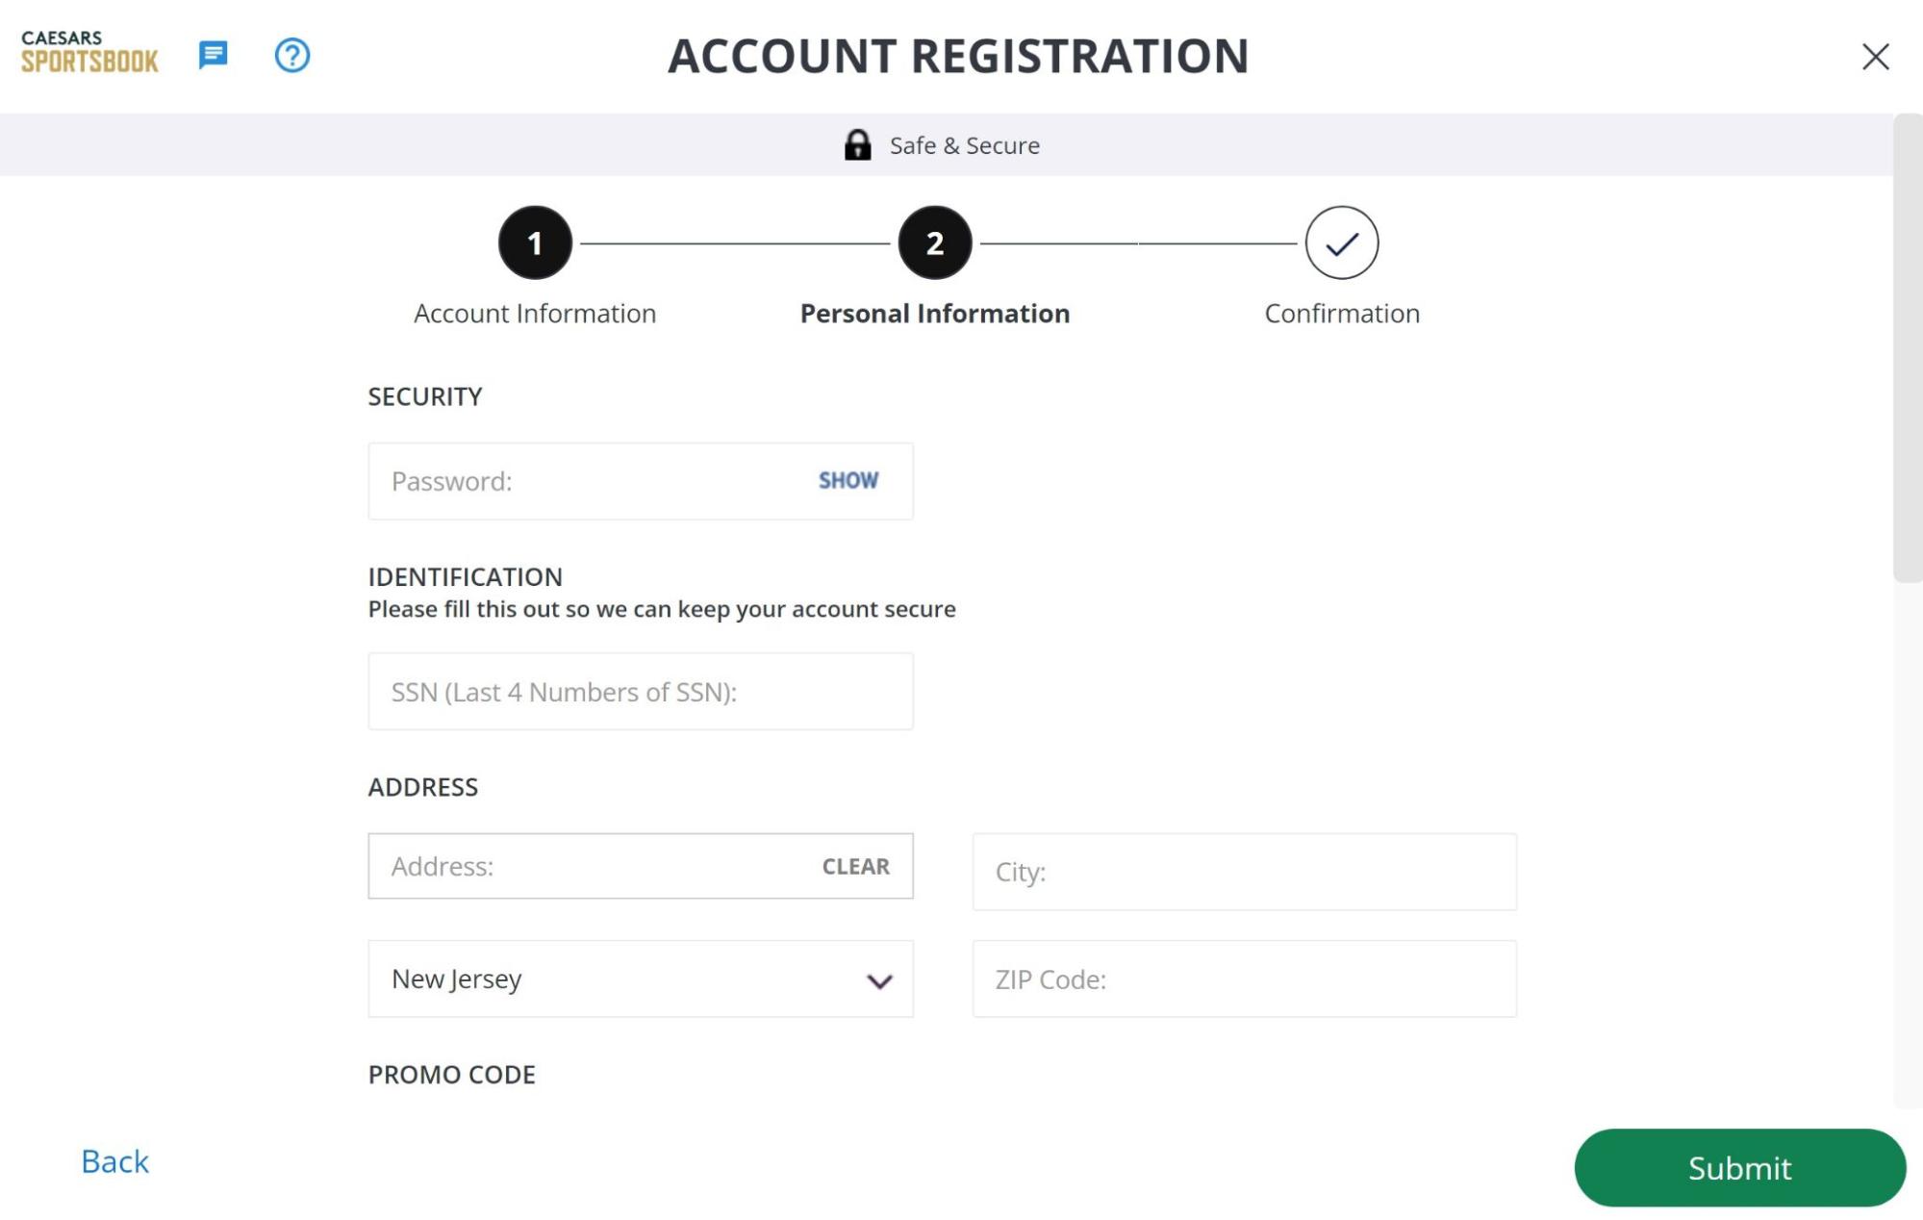Click the Caesars Sportsbook logo
This screenshot has height=1220, width=1923.
(x=89, y=52)
